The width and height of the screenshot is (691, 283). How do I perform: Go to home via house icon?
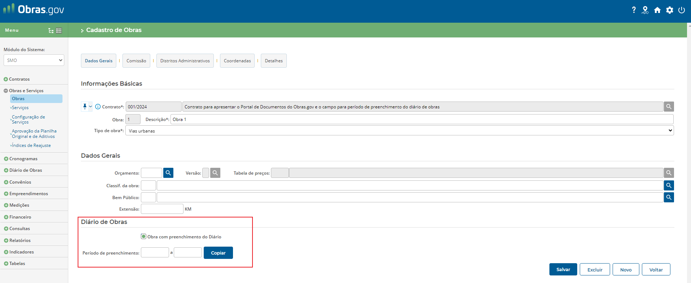pos(657,10)
